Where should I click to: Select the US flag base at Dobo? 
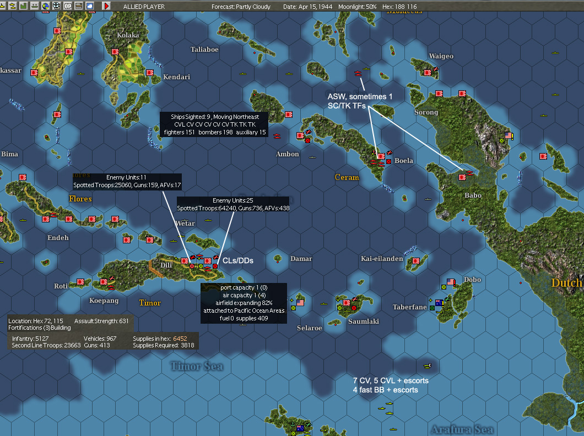(x=451, y=282)
